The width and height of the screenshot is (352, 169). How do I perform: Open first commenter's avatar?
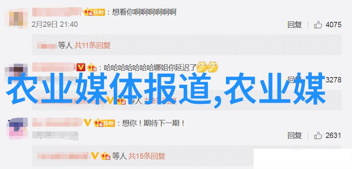[16, 18]
